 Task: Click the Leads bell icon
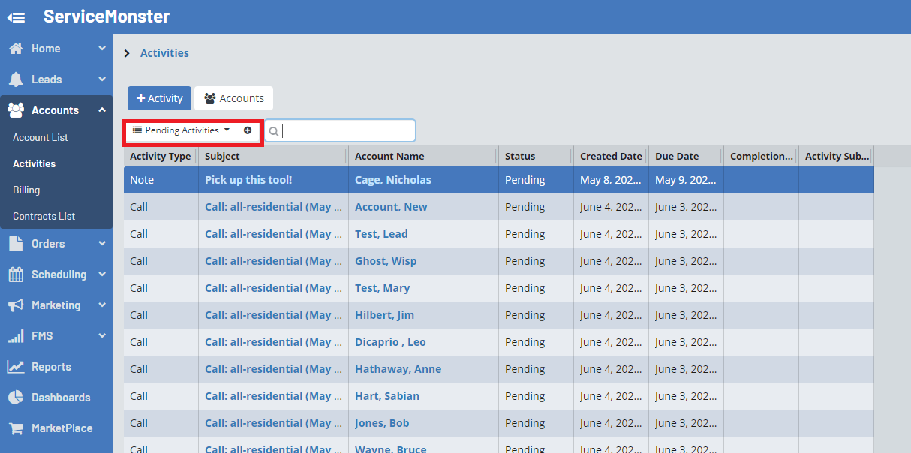[x=16, y=79]
